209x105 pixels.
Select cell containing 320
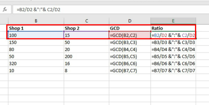36,64
